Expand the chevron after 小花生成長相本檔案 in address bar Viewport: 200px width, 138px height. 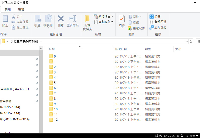[41, 41]
